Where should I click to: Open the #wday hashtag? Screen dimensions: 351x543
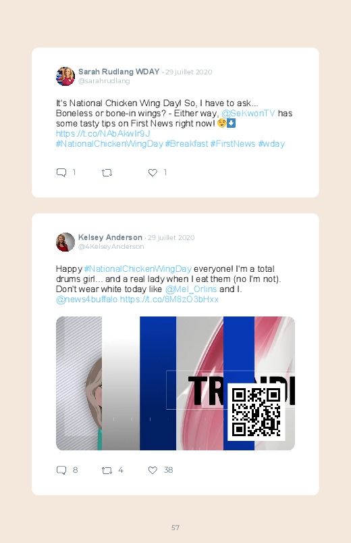271,144
